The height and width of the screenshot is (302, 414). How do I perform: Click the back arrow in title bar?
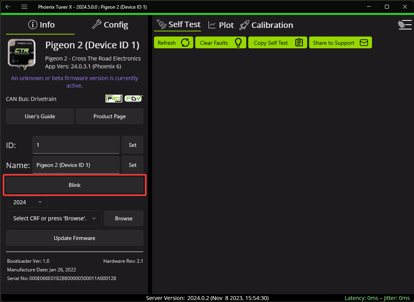8,7
